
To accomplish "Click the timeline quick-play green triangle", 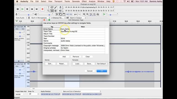I will [17, 21].
